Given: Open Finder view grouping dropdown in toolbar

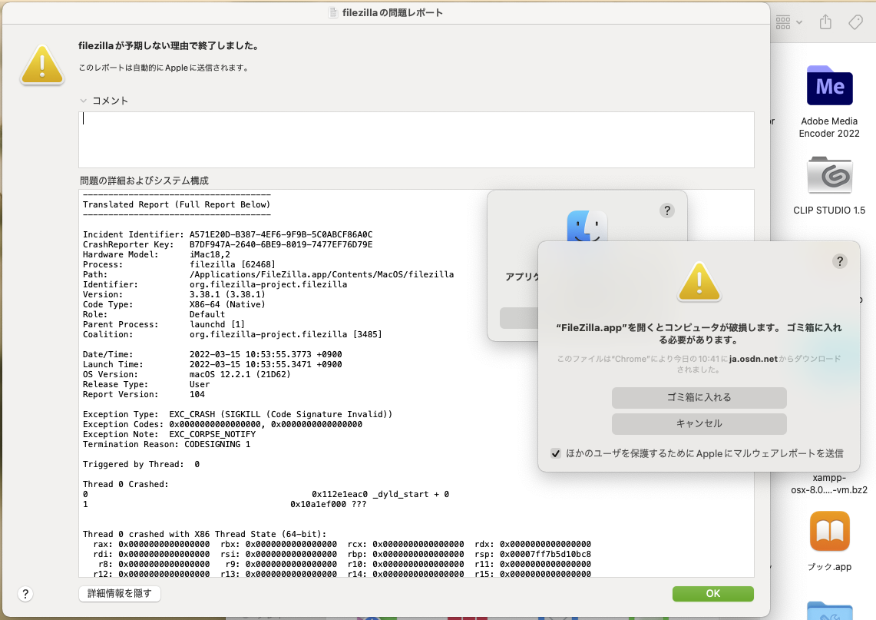Looking at the screenshot, I should pos(788,22).
